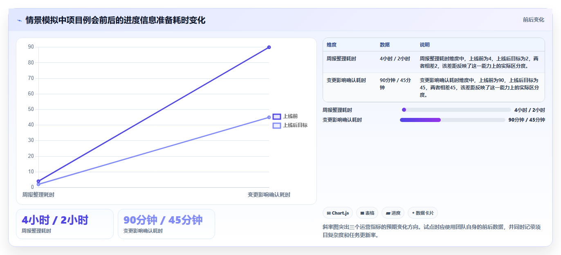Click the 90分钟 / 45分钟 progress value
This screenshot has width=561, height=255.
pyautogui.click(x=527, y=120)
